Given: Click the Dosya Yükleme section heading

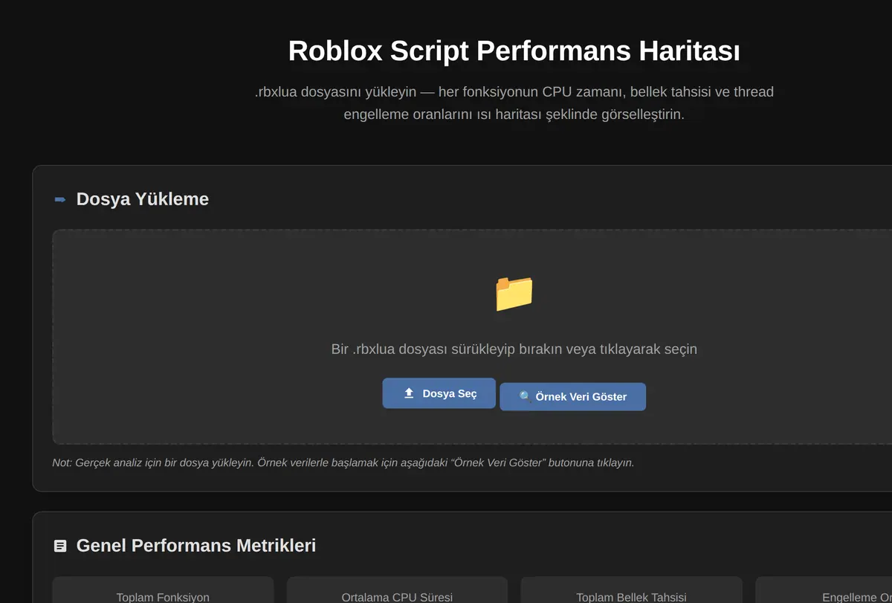Looking at the screenshot, I should pyautogui.click(x=143, y=199).
